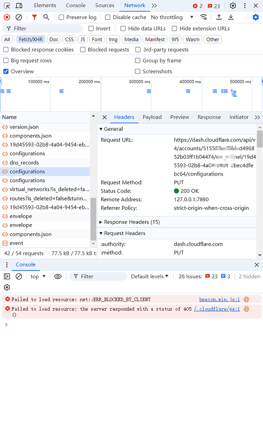Viewport: 263px width, 422px height.
Task: Check 3rd-party requests option
Action: click(138, 49)
